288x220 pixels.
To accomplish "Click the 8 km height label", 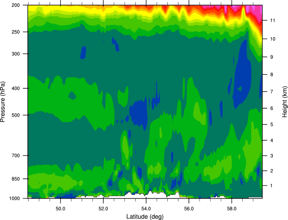I will 272,74.
